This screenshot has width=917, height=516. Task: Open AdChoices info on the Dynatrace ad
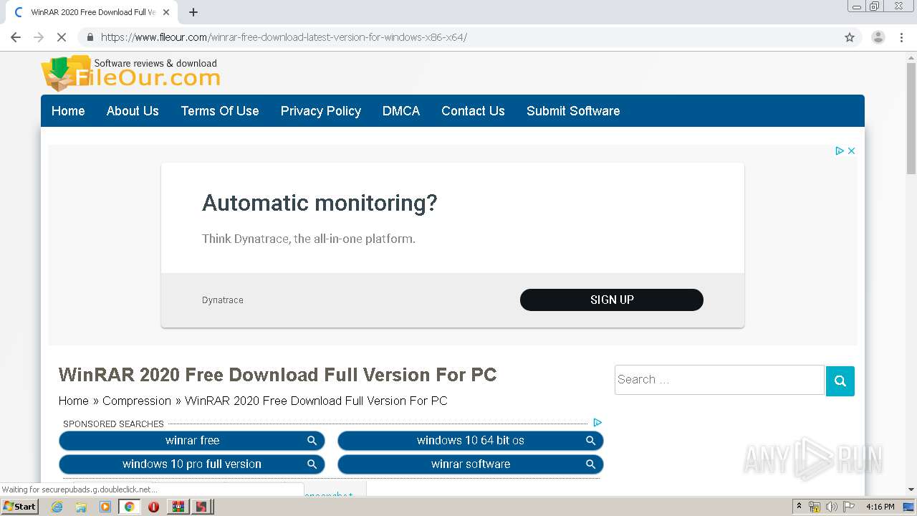pyautogui.click(x=840, y=150)
